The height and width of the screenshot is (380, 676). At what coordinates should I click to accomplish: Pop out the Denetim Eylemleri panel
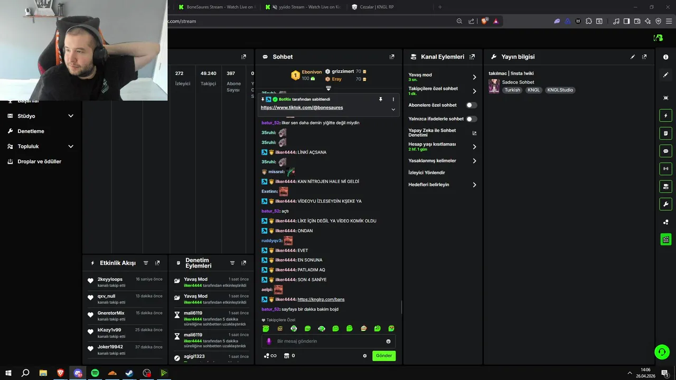[x=243, y=263]
